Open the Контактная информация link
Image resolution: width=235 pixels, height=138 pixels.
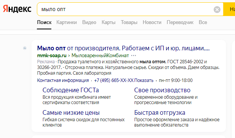pos(63,80)
